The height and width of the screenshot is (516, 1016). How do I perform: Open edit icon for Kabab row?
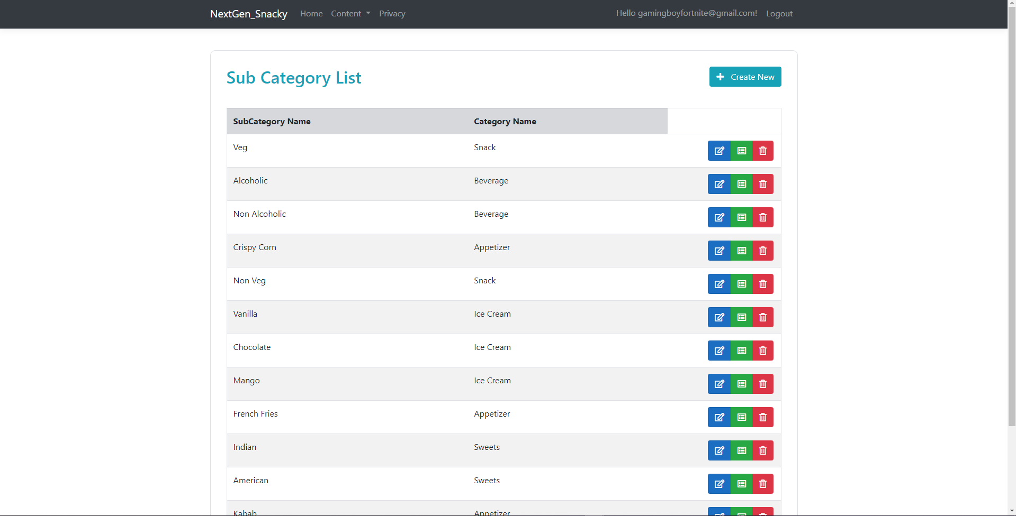point(719,512)
